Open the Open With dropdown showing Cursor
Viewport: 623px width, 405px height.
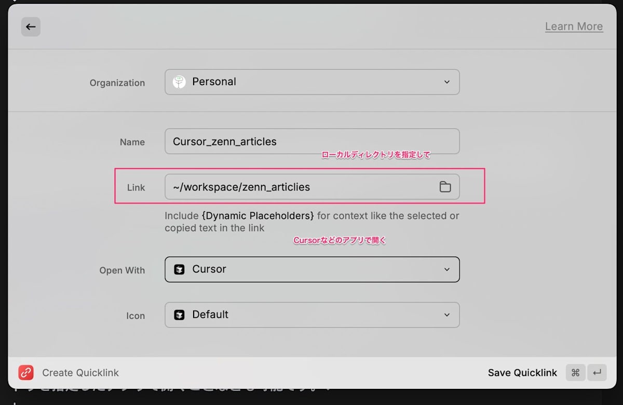point(312,269)
